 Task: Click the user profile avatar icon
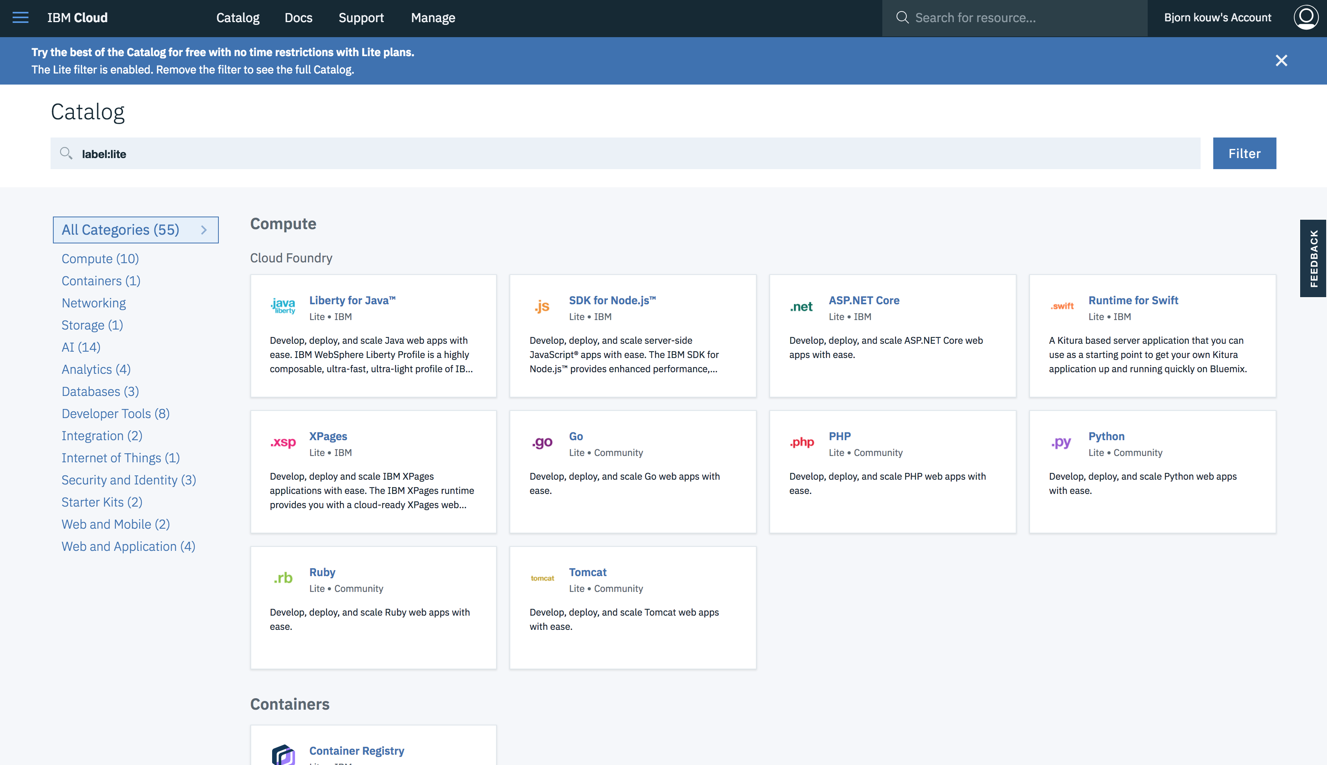pos(1305,18)
